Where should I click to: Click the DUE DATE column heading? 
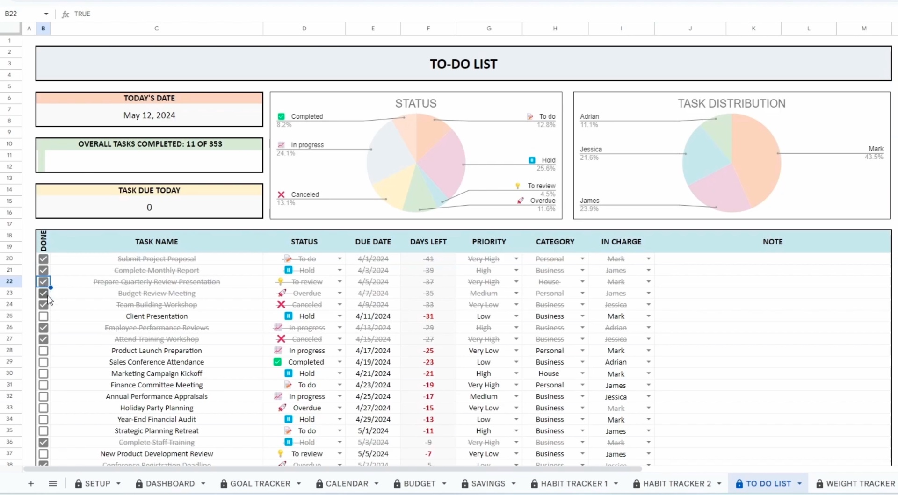pos(373,242)
